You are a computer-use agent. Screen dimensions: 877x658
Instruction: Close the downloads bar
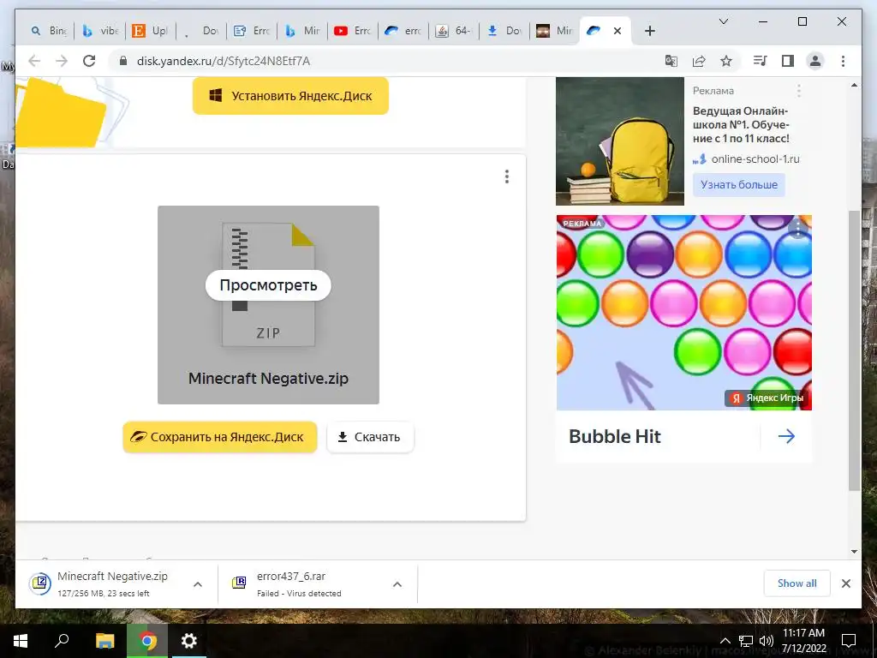point(845,583)
